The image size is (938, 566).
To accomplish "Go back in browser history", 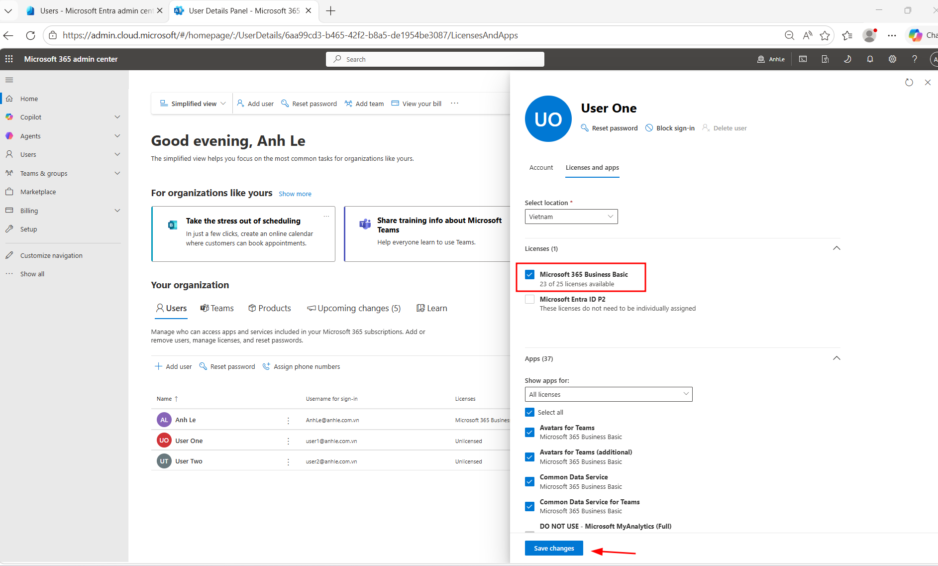I will pyautogui.click(x=8, y=35).
